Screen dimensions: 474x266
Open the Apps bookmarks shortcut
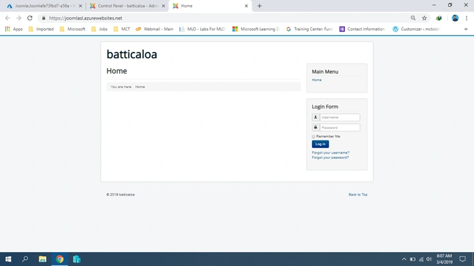click(x=14, y=29)
